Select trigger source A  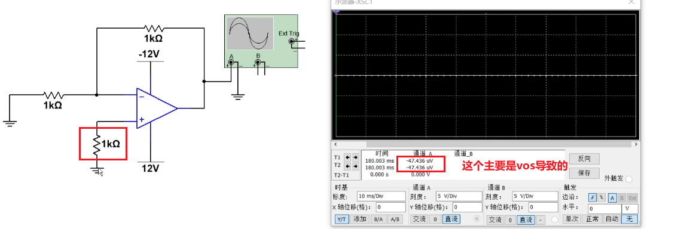tap(612, 198)
